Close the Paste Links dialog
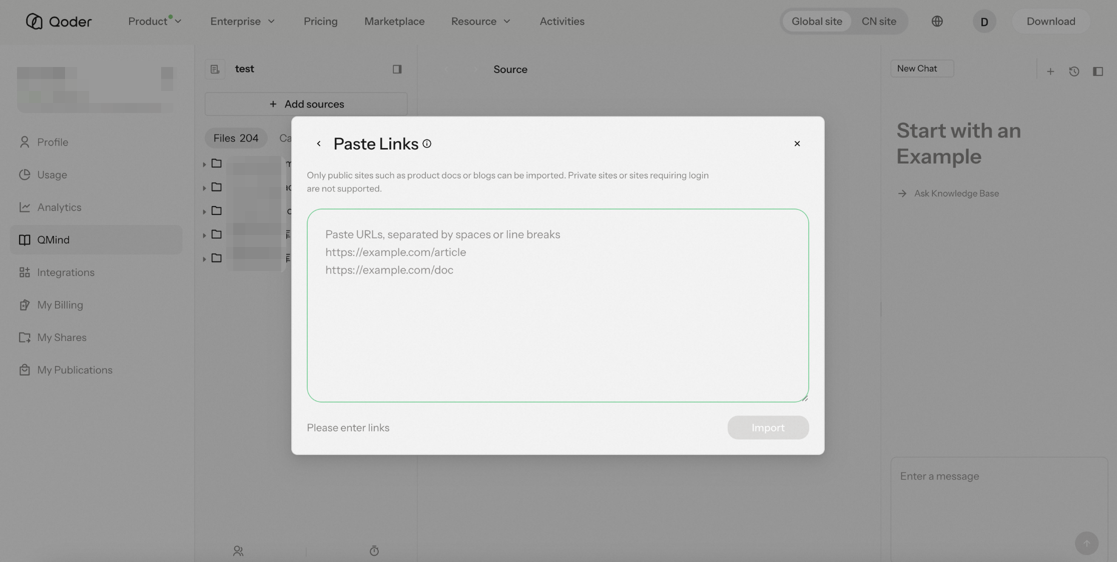The height and width of the screenshot is (562, 1117). 797,143
